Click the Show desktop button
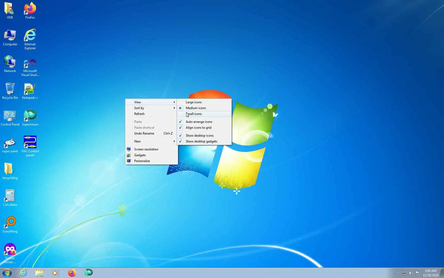 tap(442, 273)
